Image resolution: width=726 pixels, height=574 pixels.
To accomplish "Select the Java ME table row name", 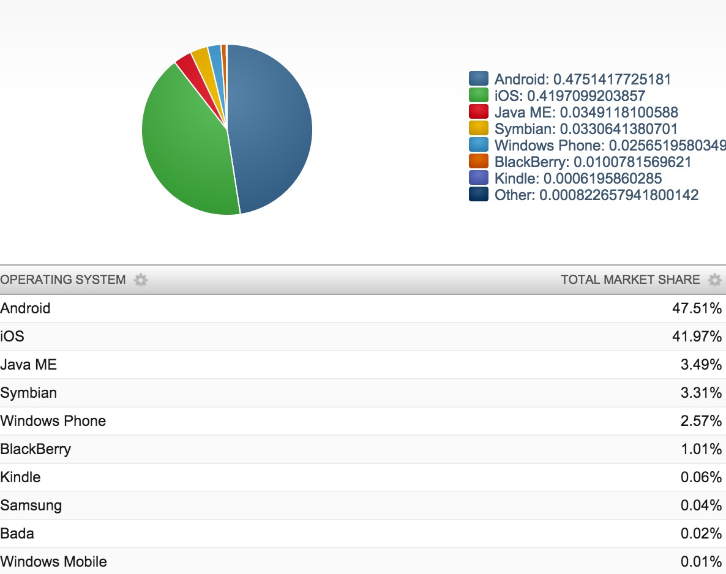I will click(x=28, y=365).
